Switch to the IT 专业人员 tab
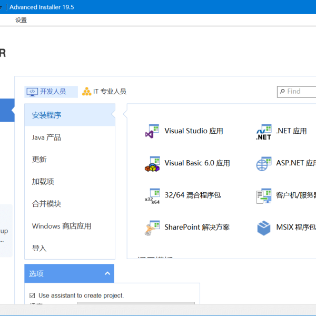 point(104,92)
